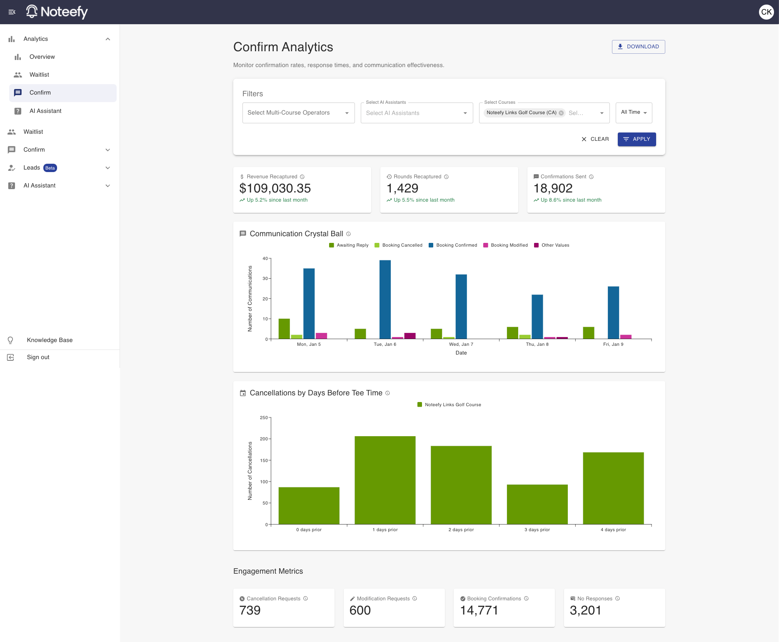Click the info icon beside Confirmations Sent
This screenshot has height=642, width=779.
point(591,177)
